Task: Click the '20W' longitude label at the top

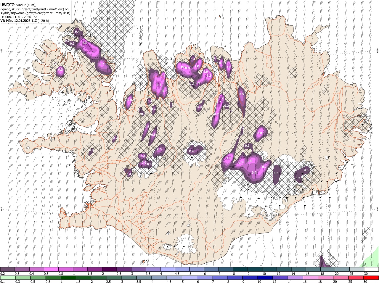Action: coord(158,1)
